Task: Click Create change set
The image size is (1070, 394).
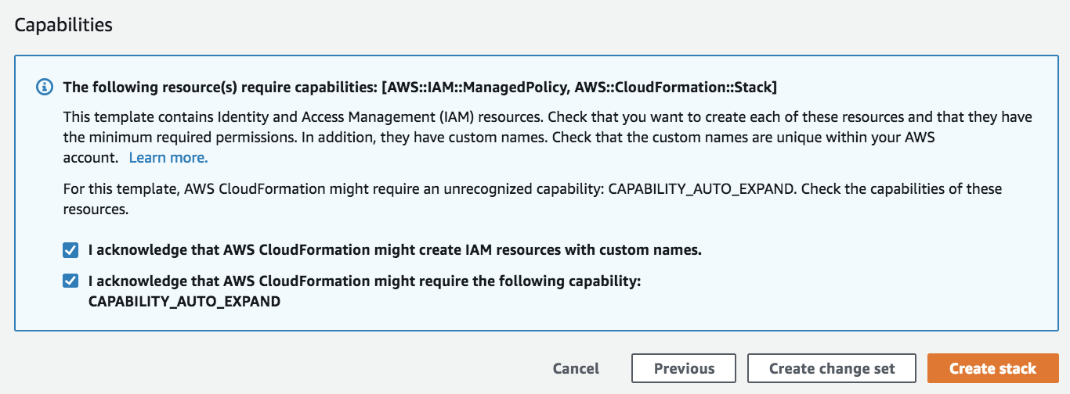Action: pos(832,368)
